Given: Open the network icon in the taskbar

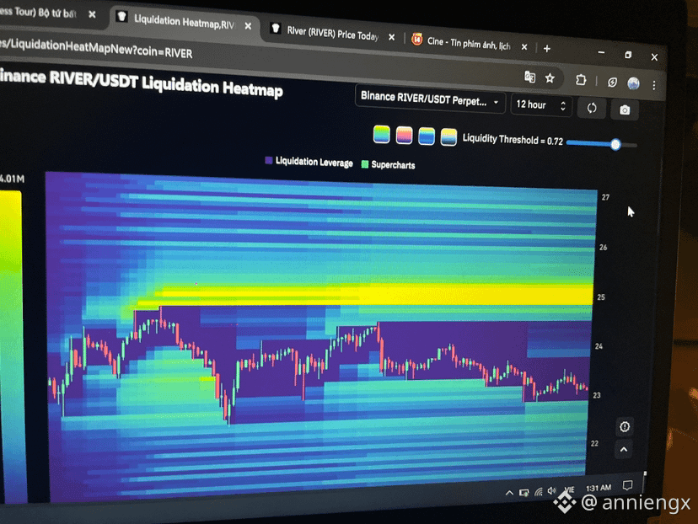Looking at the screenshot, I should pos(539,491).
